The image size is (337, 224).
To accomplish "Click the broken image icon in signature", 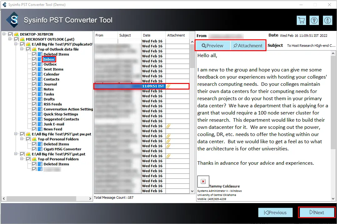I will (203, 182).
